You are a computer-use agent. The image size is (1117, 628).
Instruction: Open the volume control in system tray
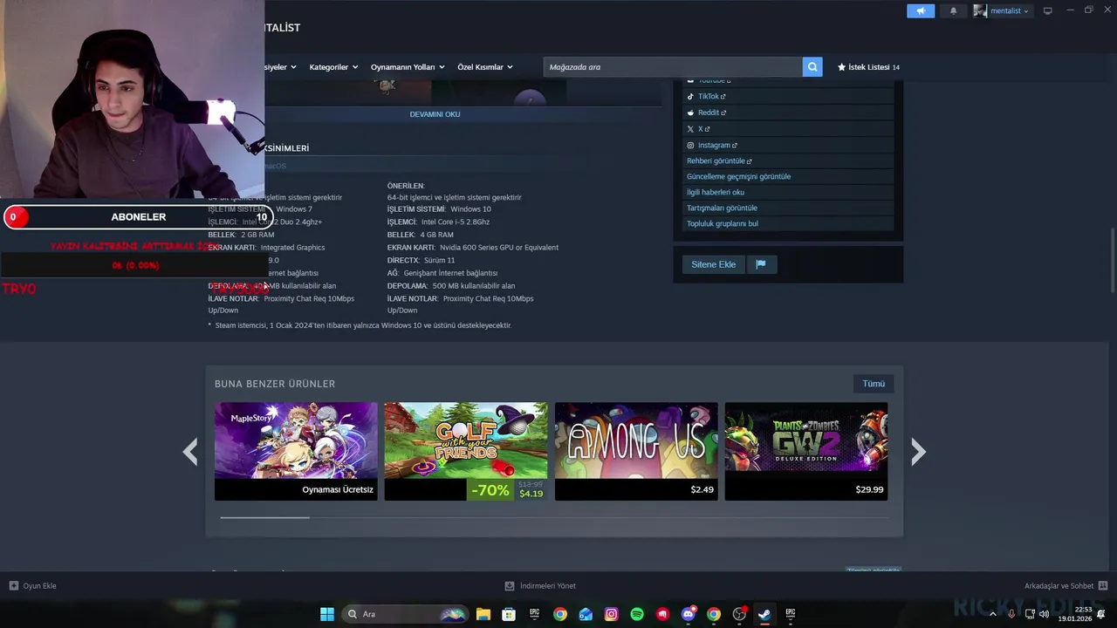(x=1044, y=614)
